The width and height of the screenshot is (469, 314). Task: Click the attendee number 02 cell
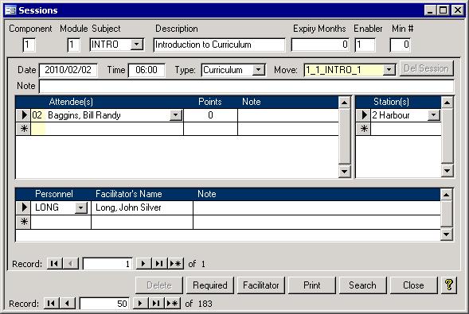click(37, 115)
